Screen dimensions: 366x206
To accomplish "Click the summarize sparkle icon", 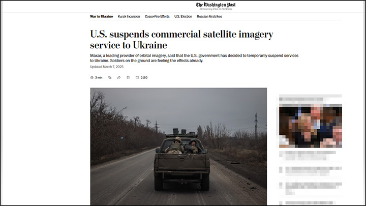I will tap(110, 77).
